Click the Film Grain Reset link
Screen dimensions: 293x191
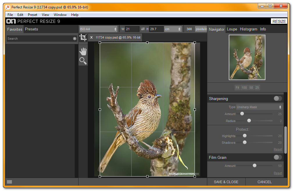click(278, 173)
